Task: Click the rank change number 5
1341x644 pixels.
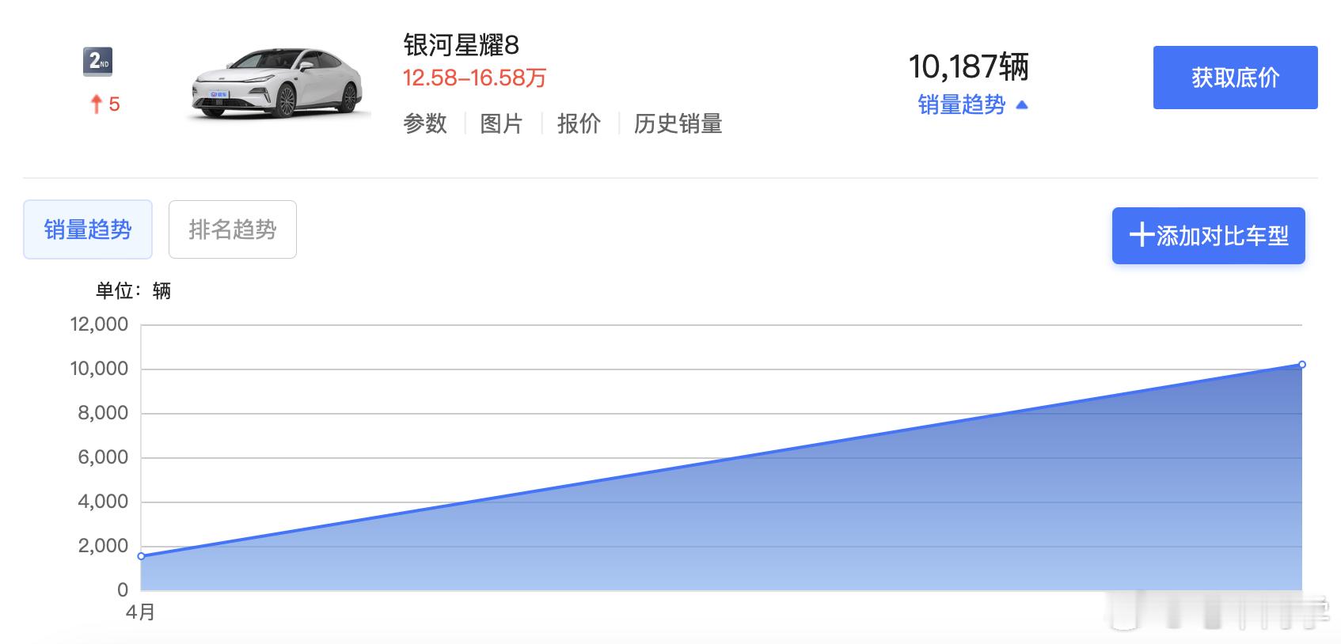Action: (114, 104)
